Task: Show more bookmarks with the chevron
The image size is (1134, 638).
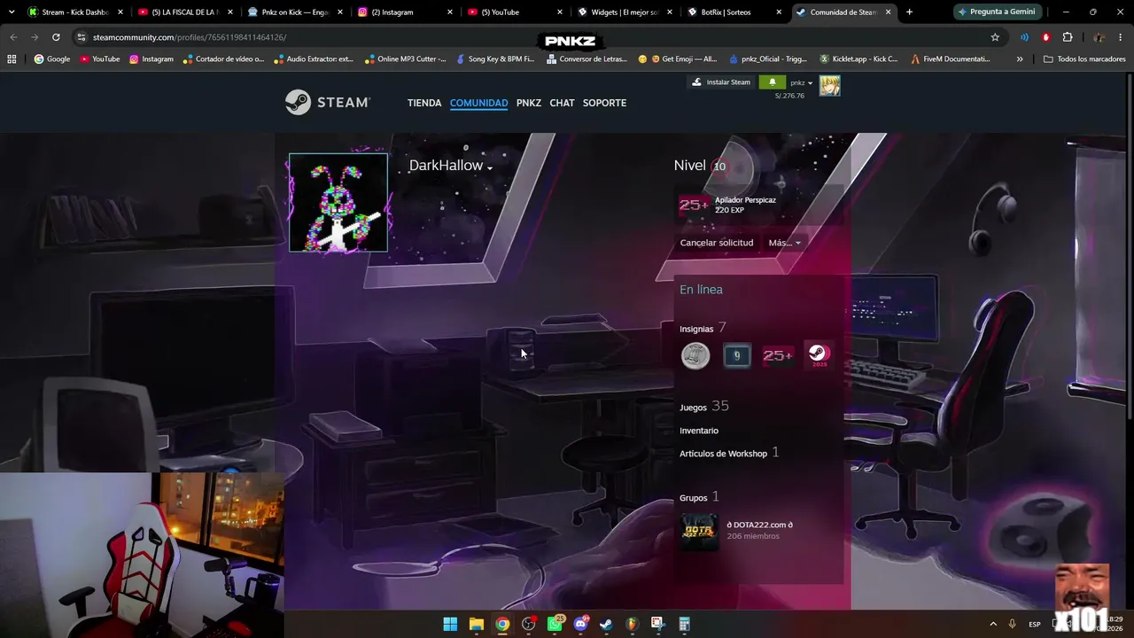Action: 1020,59
